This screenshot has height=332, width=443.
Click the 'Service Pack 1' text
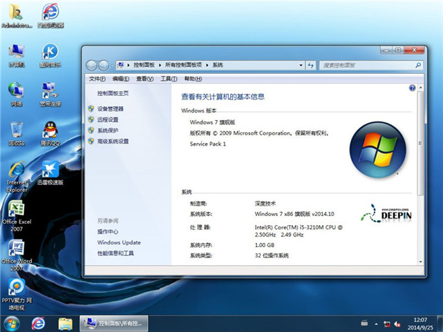(x=208, y=144)
